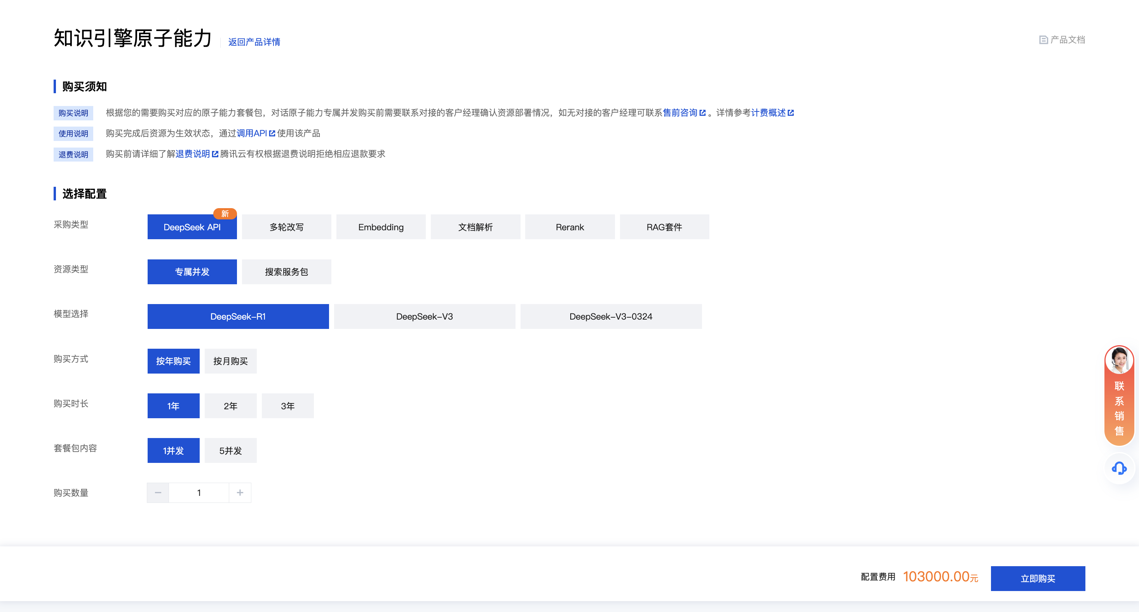Screen dimensions: 1139x612
Task: Open external-link icon after 调用API
Action: [x=272, y=134]
